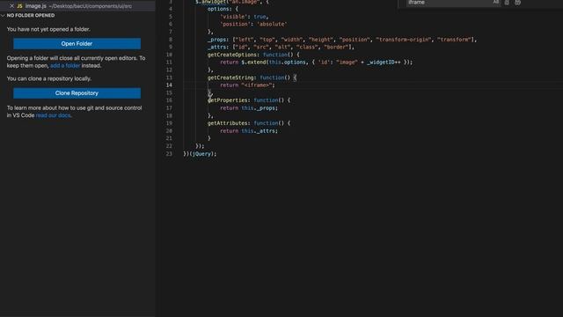Close the image.js open editor entry
This screenshot has height=317, width=563.
pos(11,6)
